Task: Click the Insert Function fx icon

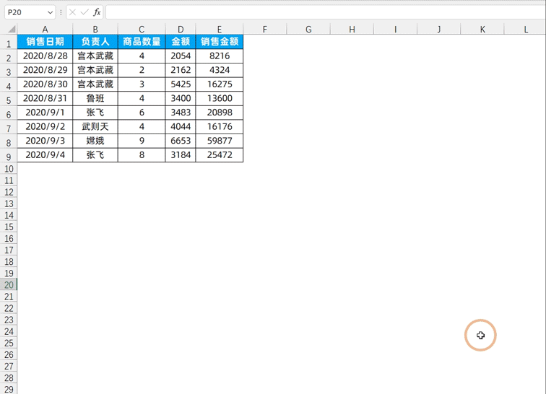Action: click(97, 12)
